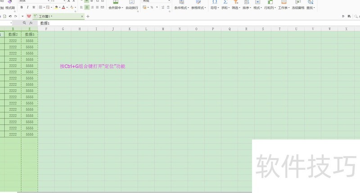Open the Name Box dropdown arrow
Image resolution: width=360 pixels, height=193 pixels.
coord(11,23)
